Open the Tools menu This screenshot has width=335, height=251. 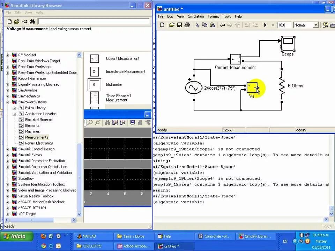(227, 16)
